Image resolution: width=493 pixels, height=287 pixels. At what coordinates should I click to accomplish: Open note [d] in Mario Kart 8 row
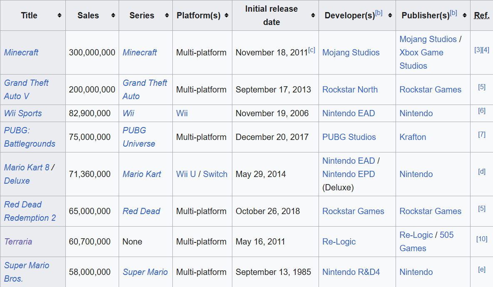coord(482,172)
